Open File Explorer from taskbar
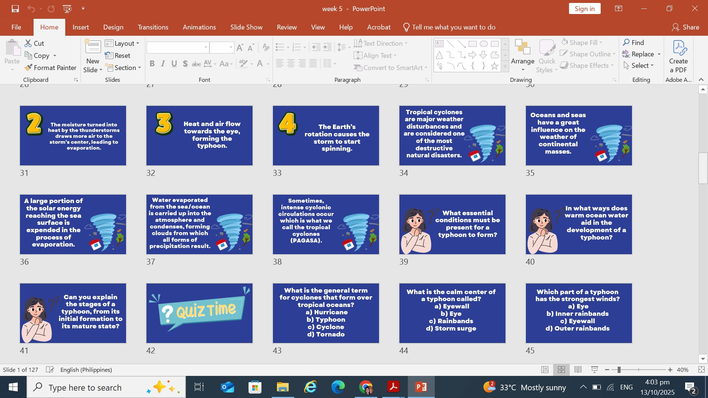This screenshot has height=398, width=708. [283, 387]
